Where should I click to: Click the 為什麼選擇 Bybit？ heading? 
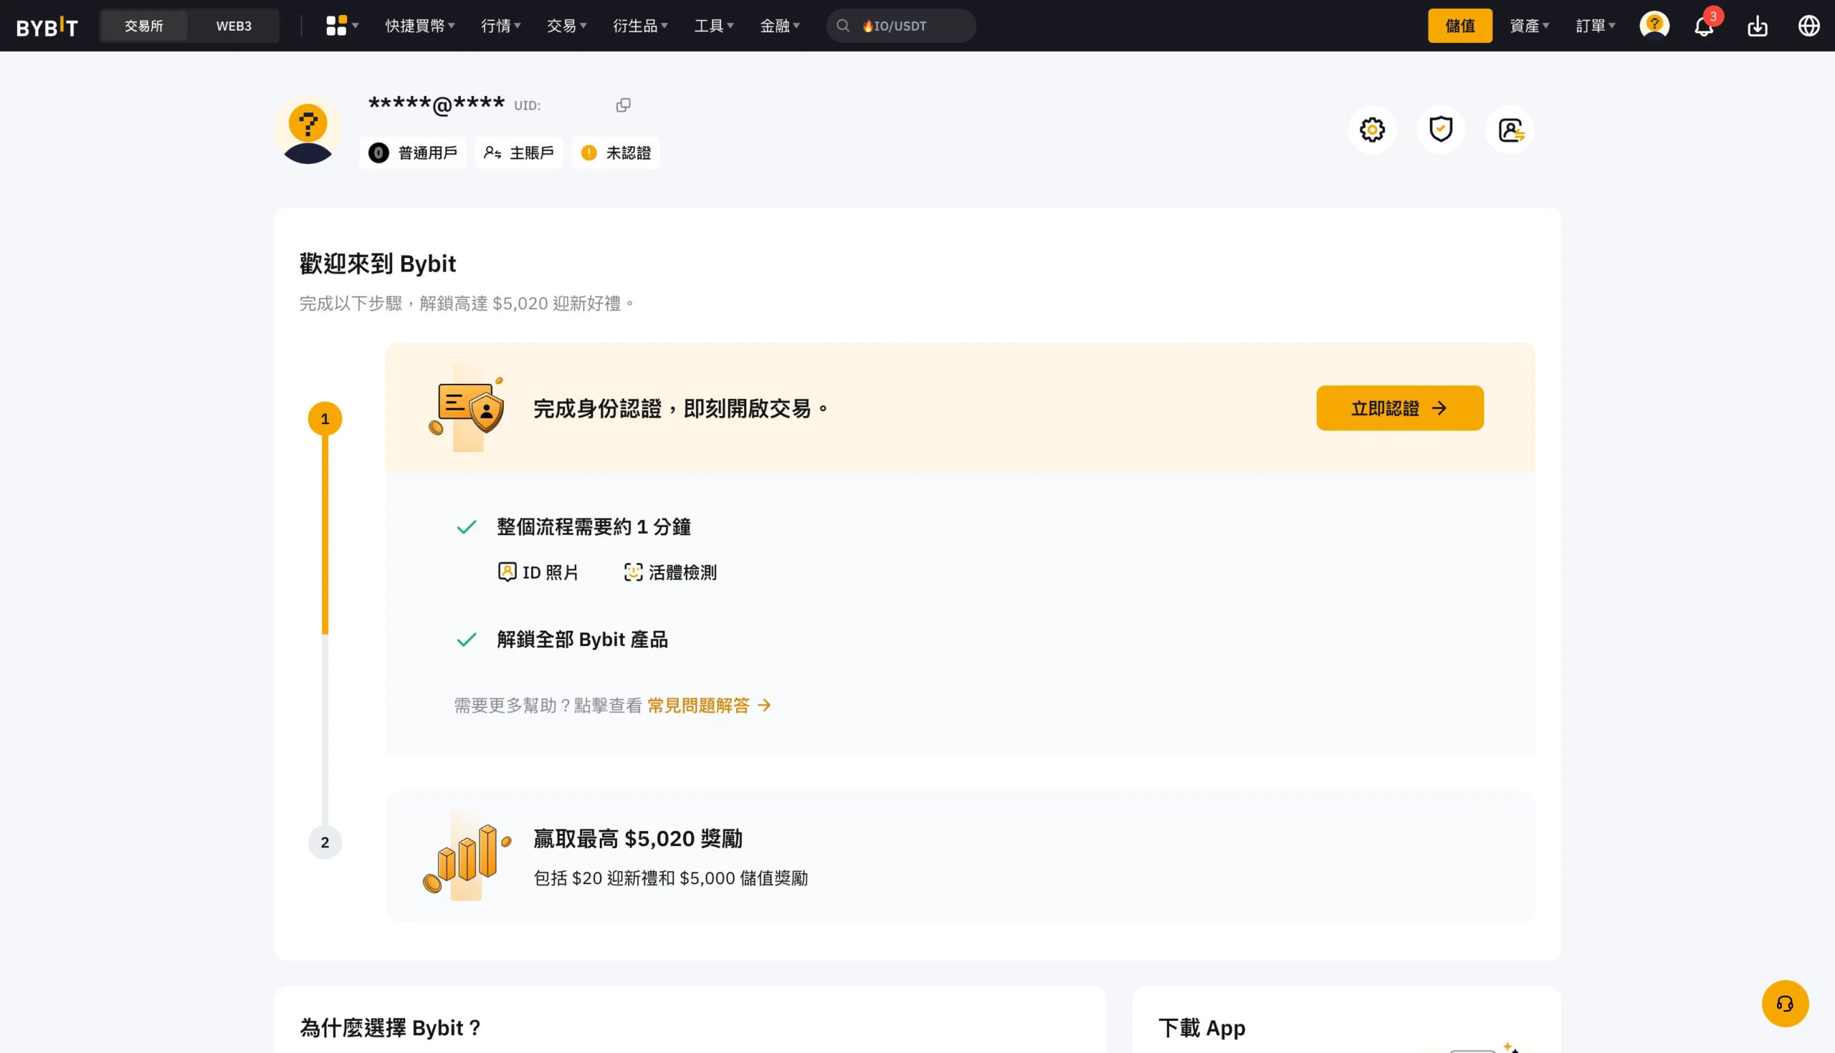pyautogui.click(x=391, y=1028)
